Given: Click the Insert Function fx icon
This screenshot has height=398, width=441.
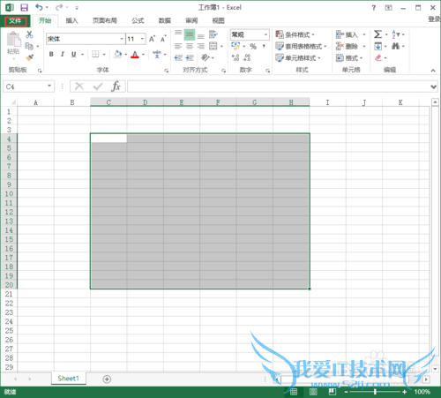Looking at the screenshot, I should point(116,86).
